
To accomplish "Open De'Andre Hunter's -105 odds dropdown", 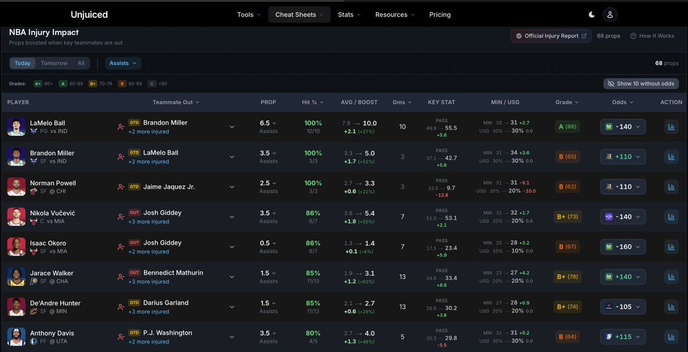I will coord(623,307).
